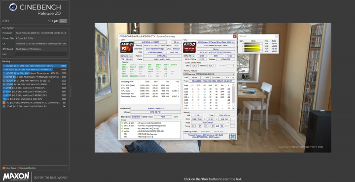355x182 pixels.
Task: Select the Xeon CPU E7-4890 v2 ranking row
Action: click(x=35, y=69)
